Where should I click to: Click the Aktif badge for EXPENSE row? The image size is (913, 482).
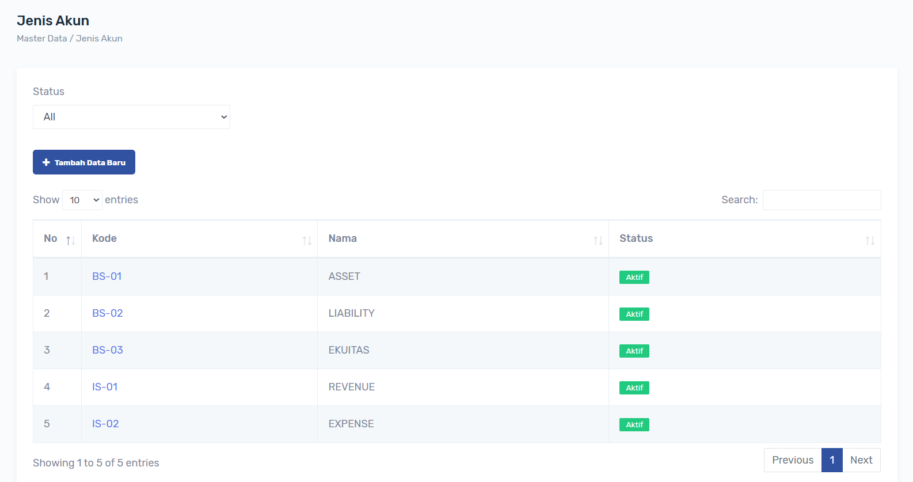(634, 424)
